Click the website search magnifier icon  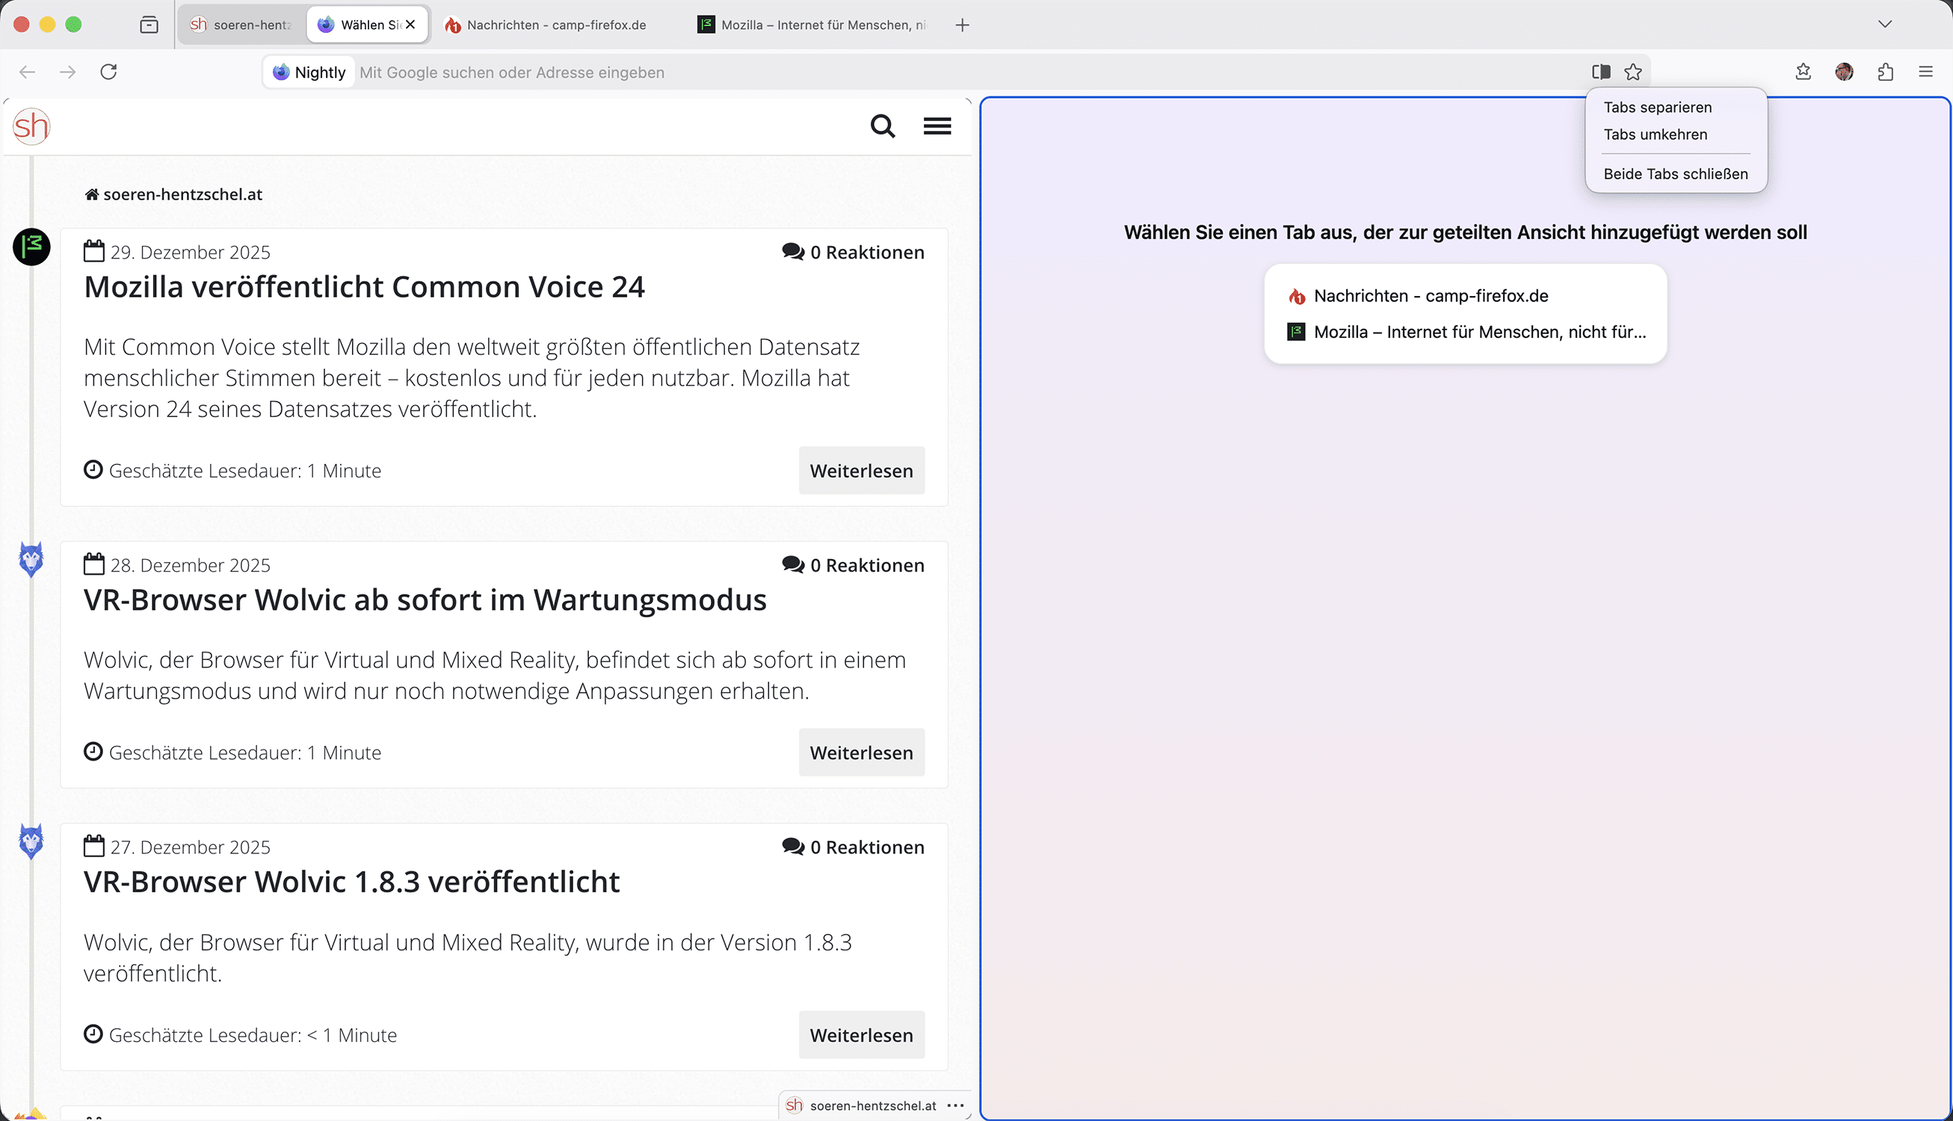[882, 126]
